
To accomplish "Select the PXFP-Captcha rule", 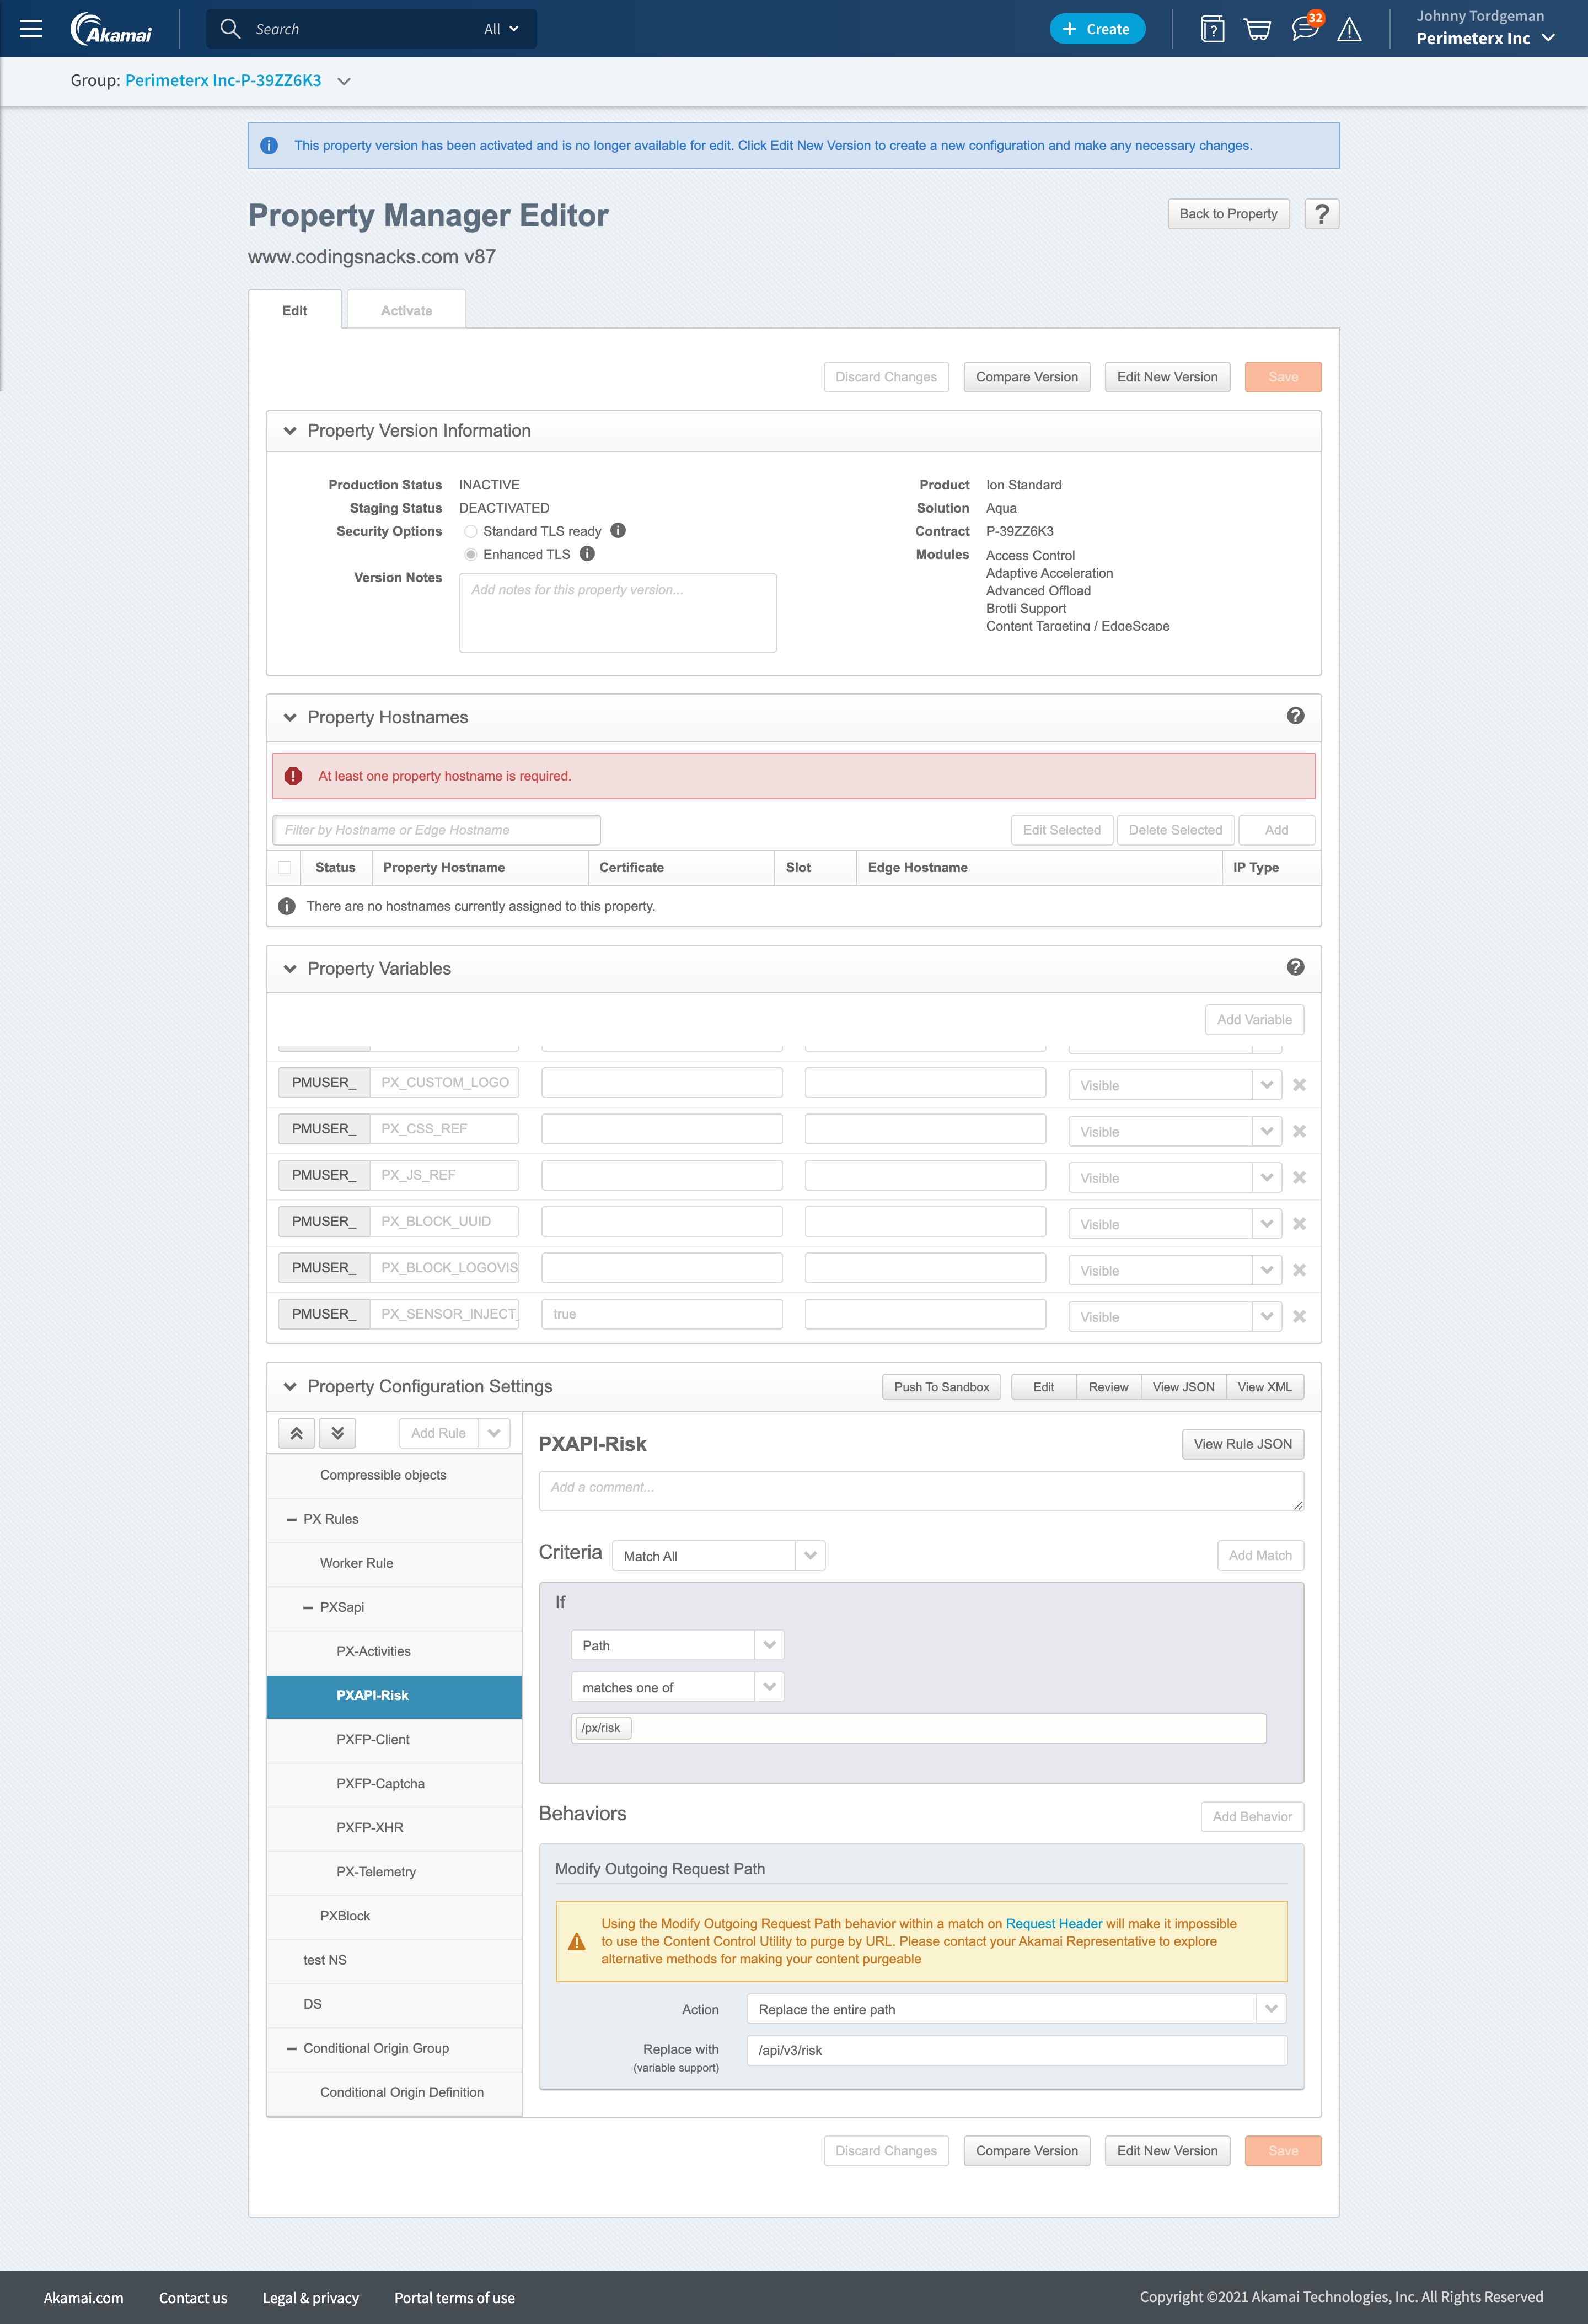I will 380,1784.
